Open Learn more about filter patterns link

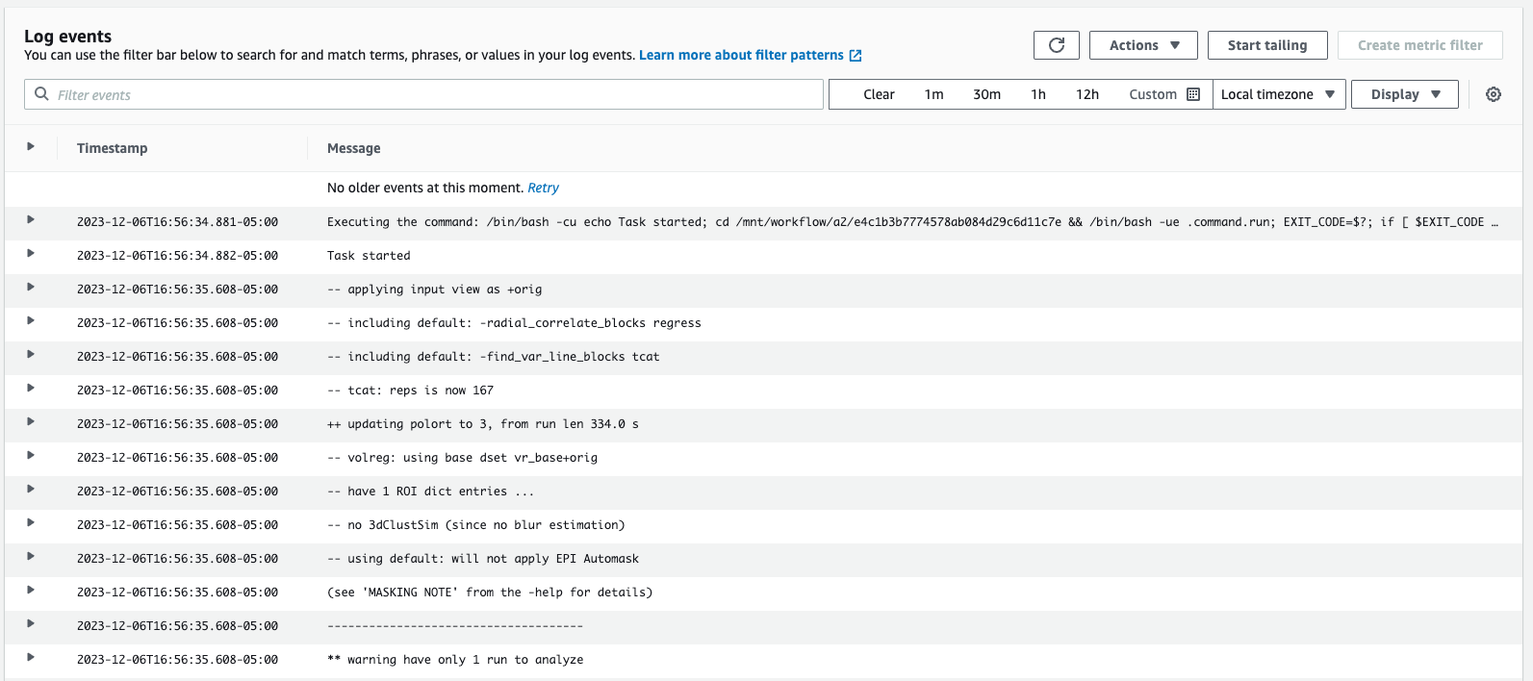click(741, 56)
